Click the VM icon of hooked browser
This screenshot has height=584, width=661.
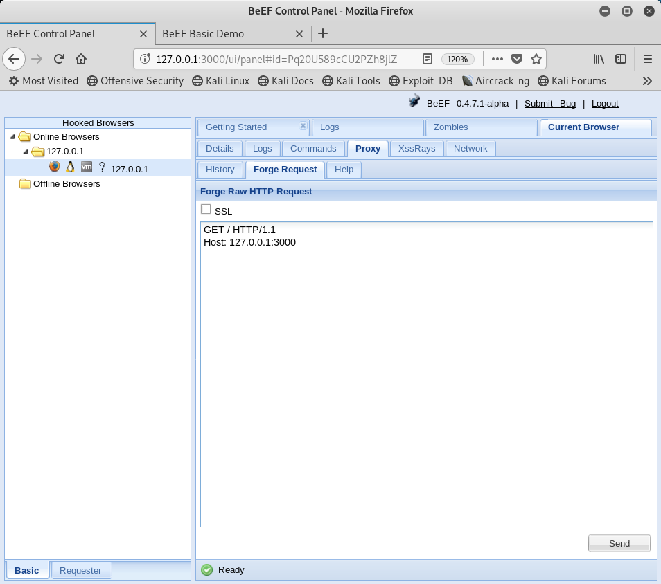[87, 167]
